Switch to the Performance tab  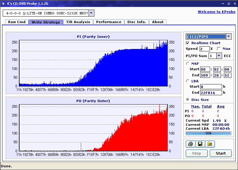pyautogui.click(x=109, y=22)
